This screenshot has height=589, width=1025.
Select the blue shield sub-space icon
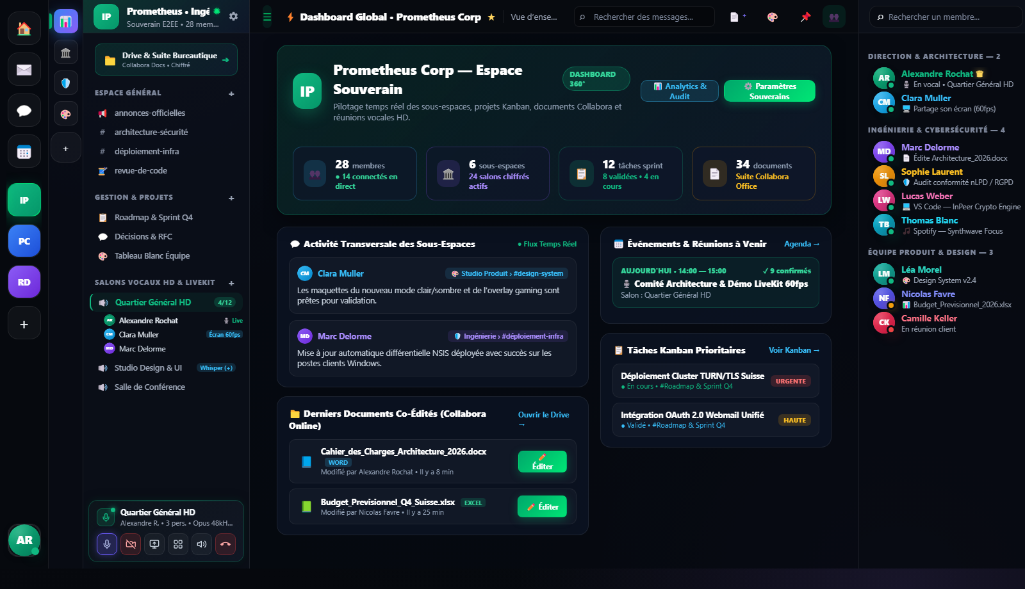pyautogui.click(x=65, y=83)
